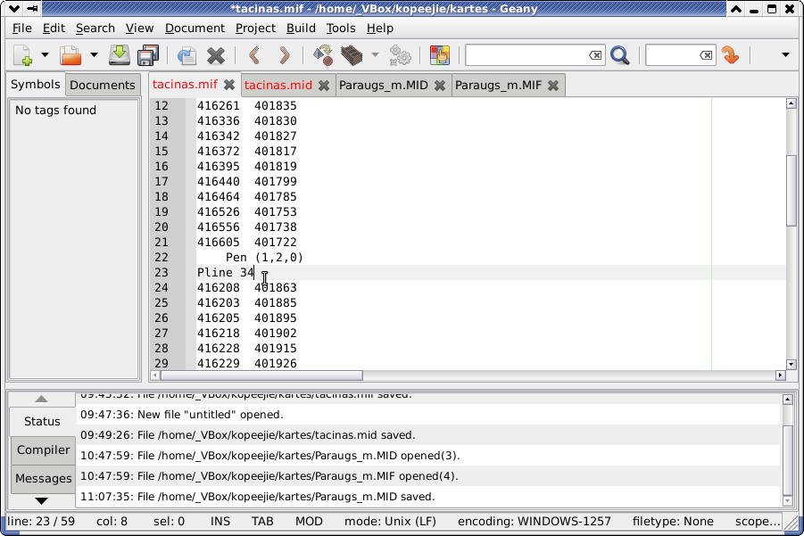The image size is (804, 536).
Task: Click the editor horizontal scrollbar thumb
Action: (x=261, y=375)
